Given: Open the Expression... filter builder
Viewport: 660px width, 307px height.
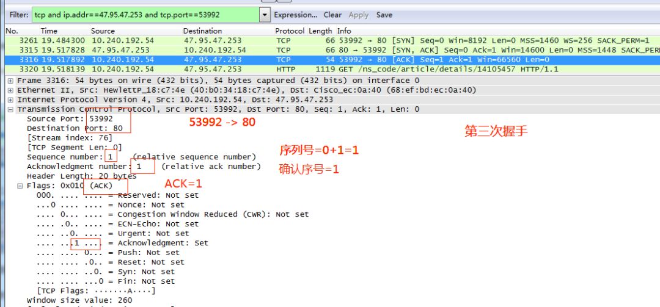Looking at the screenshot, I should click(296, 15).
